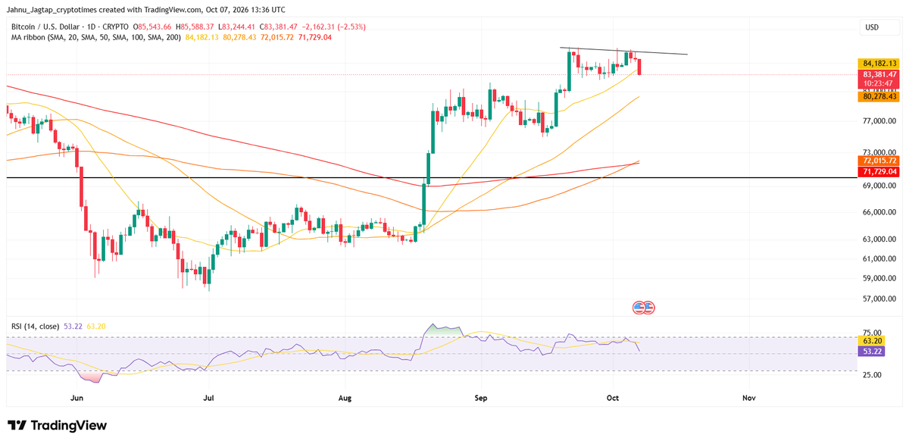This screenshot has height=444, width=909.
Task: Click 71,729.04 in the MA ribbon legend
Action: pos(315,38)
